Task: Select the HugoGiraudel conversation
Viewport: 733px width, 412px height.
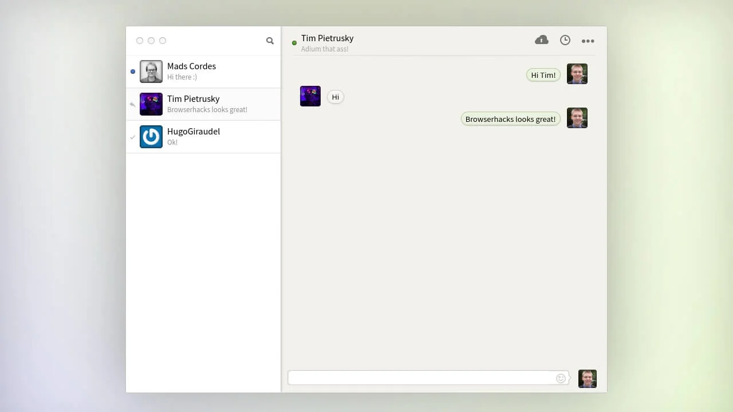Action: 218,137
